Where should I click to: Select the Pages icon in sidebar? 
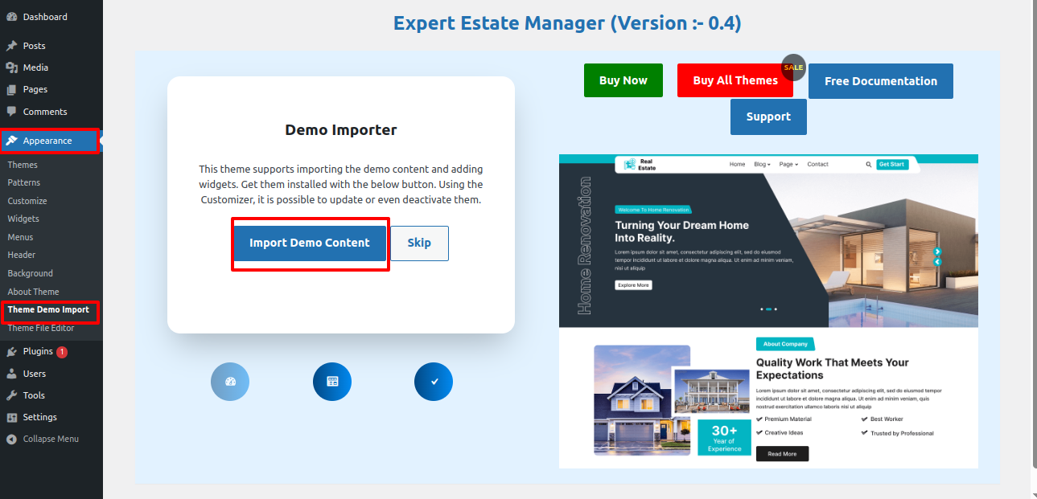pyautogui.click(x=11, y=89)
